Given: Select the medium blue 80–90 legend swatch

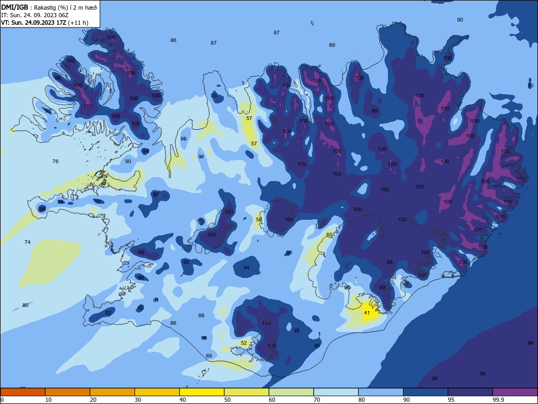Looking at the screenshot, I should (x=381, y=392).
